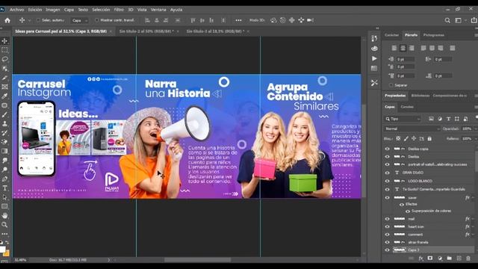Select the Clone Stamp tool
The width and height of the screenshot is (478, 269).
click(4, 124)
